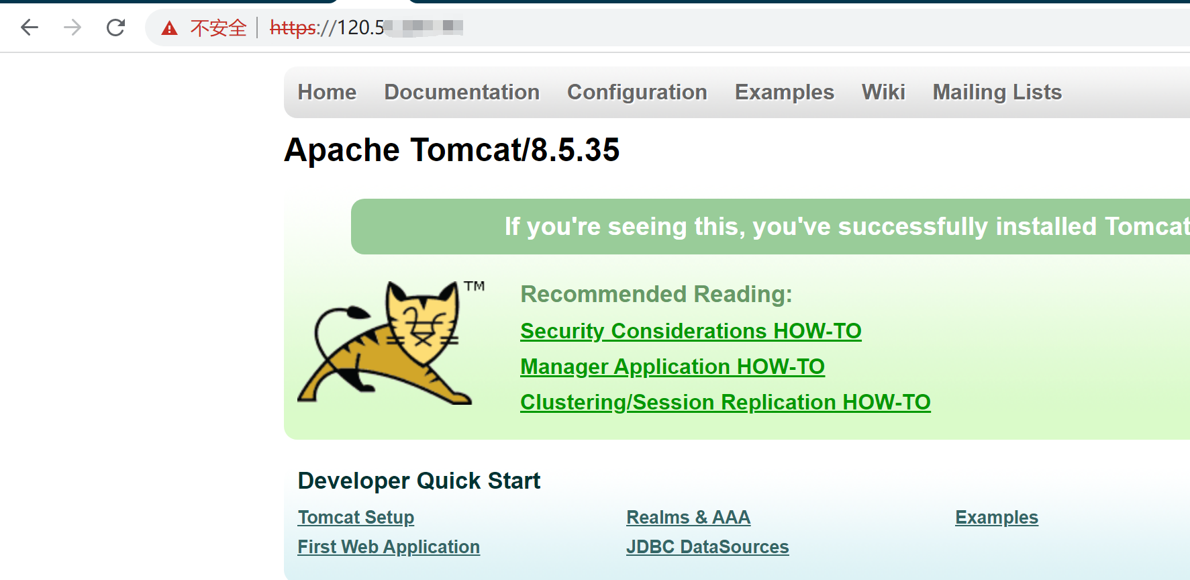Click the Tomcat cat logo

(391, 342)
